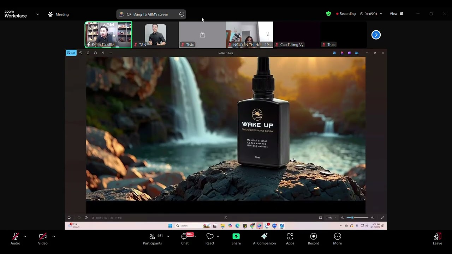This screenshot has width=452, height=254.
Task: Click the blue image-edit icon in Photos title bar
Action: pos(334,53)
